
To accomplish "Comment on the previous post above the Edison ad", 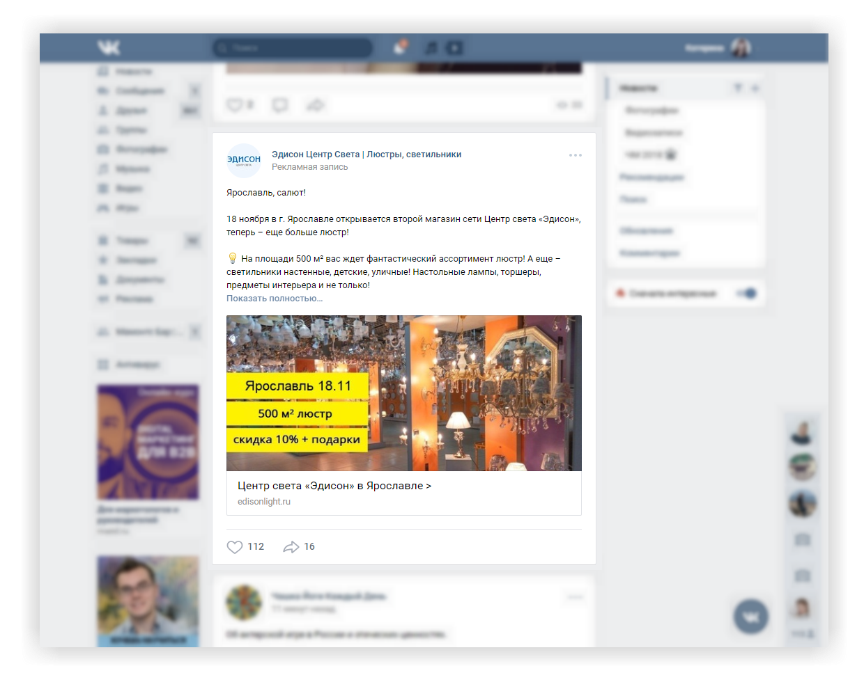I will (x=280, y=105).
